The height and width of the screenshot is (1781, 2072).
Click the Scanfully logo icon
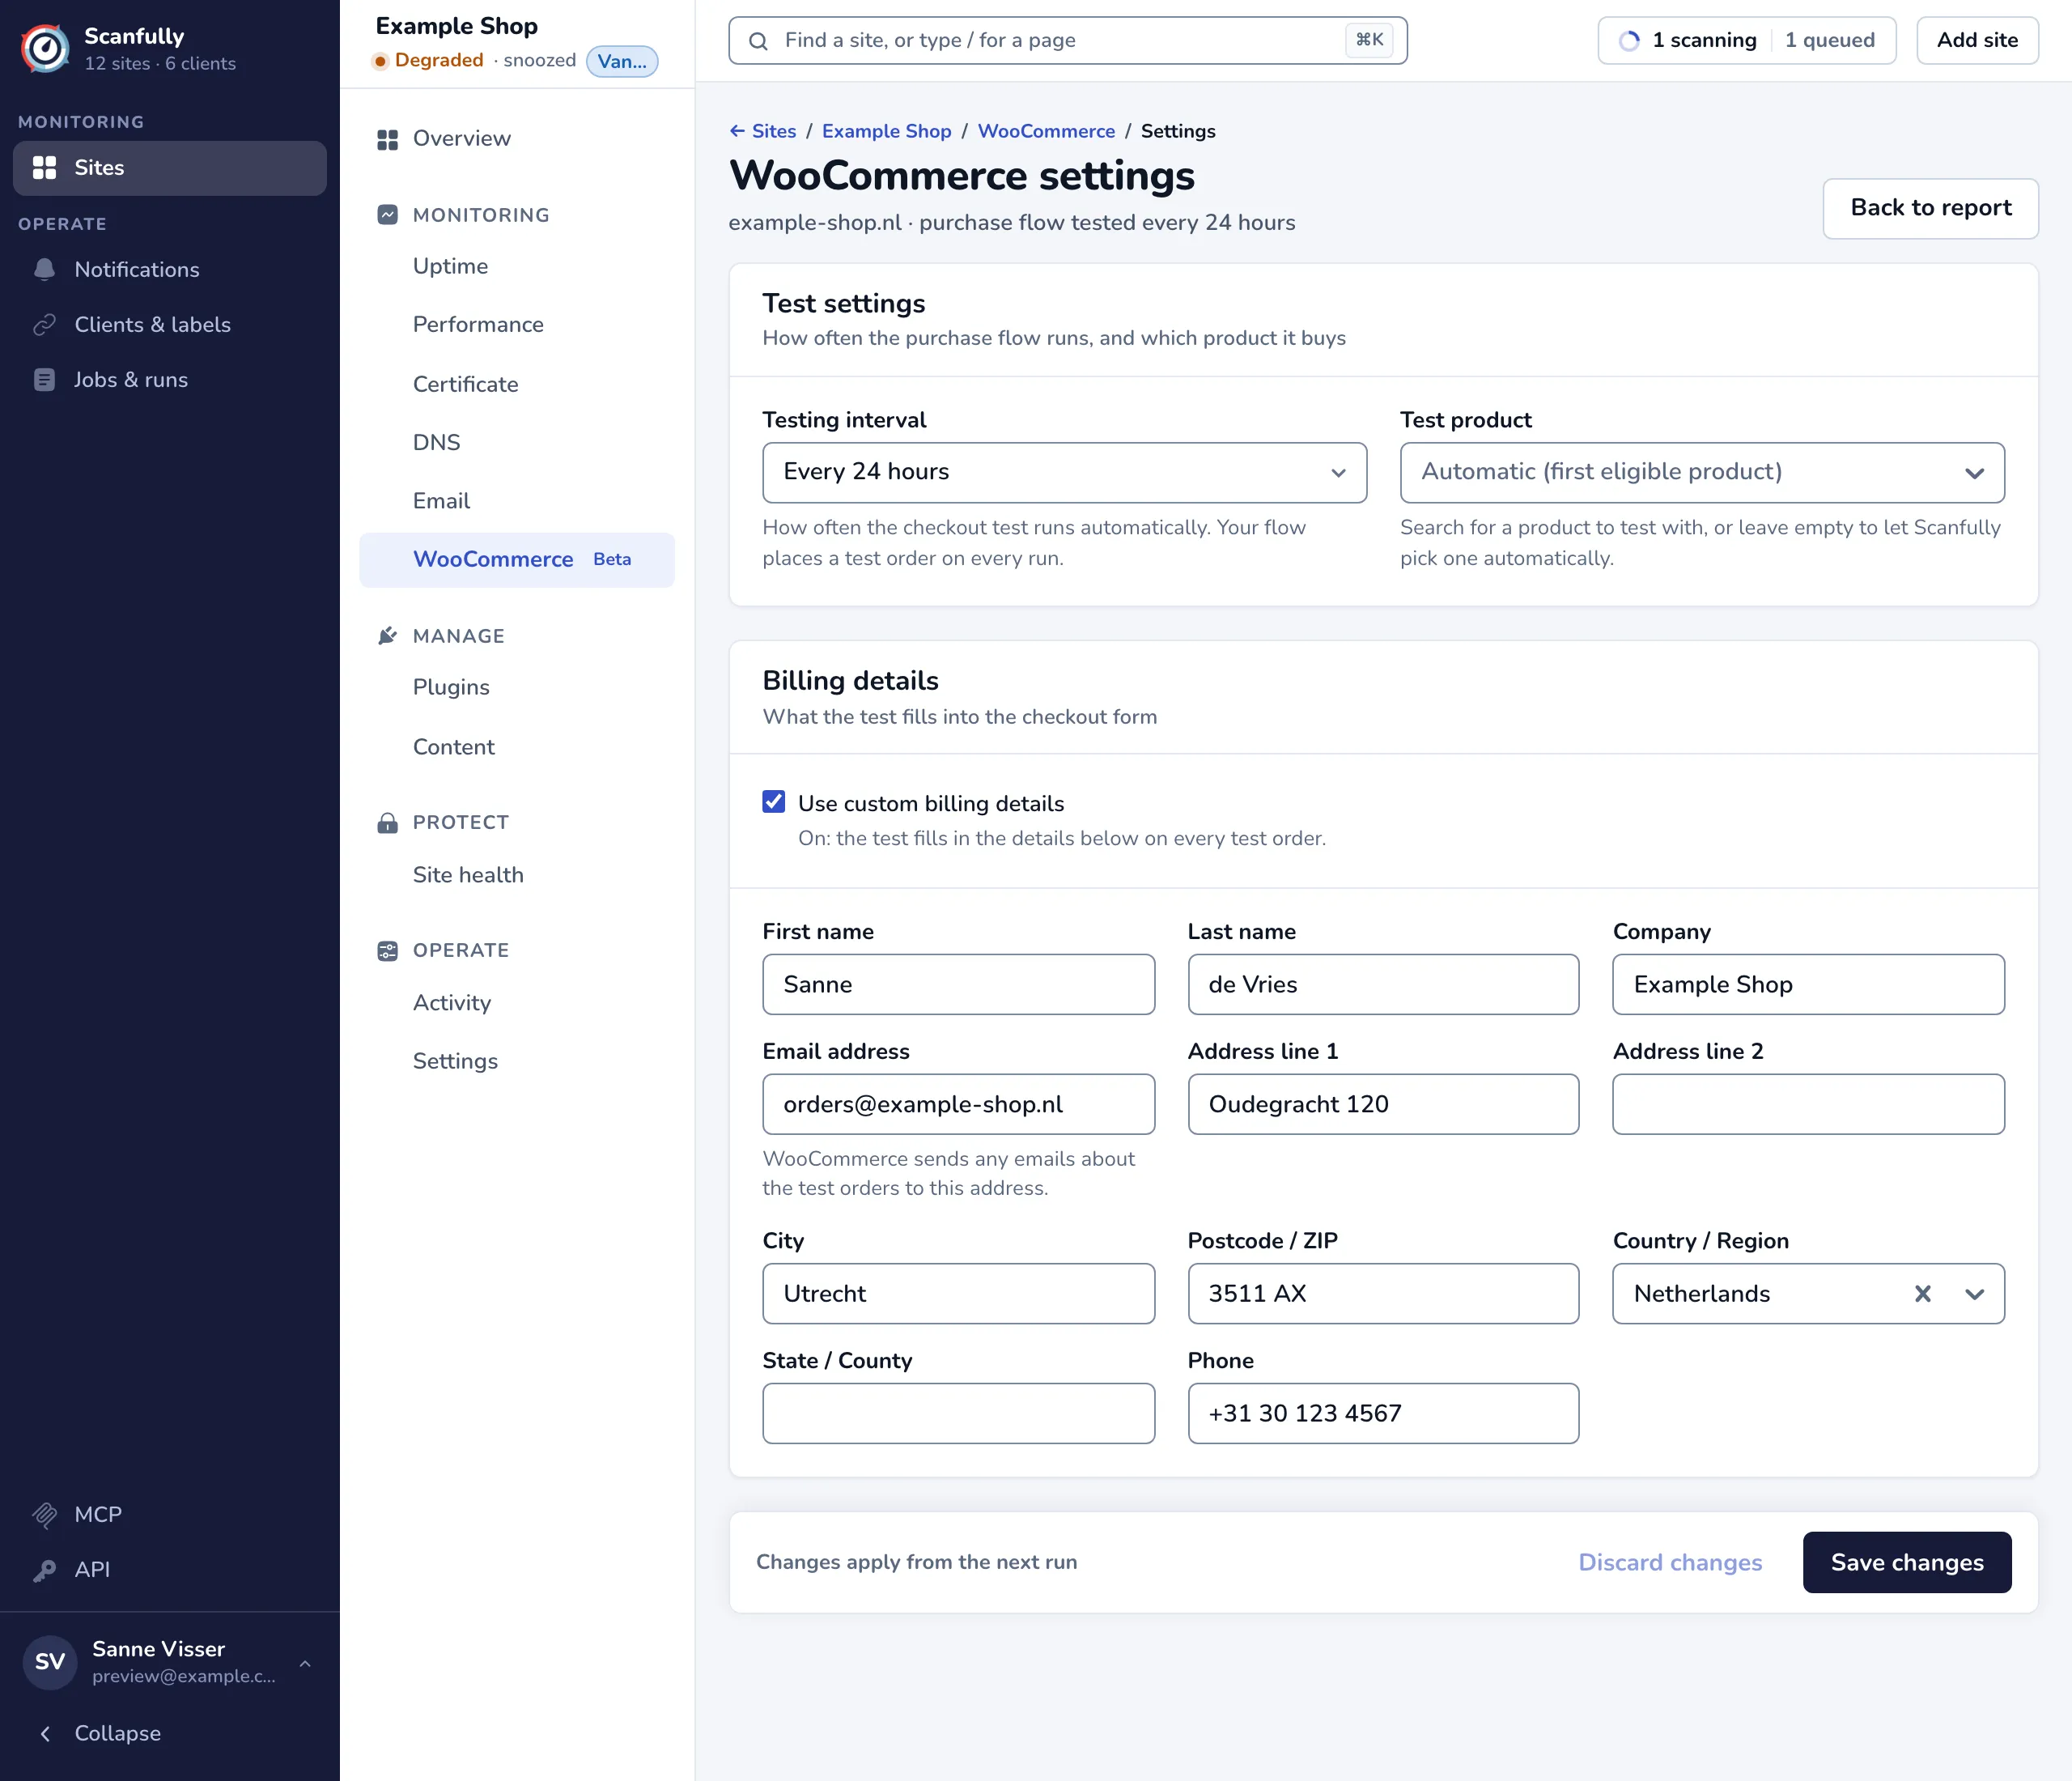click(x=46, y=48)
